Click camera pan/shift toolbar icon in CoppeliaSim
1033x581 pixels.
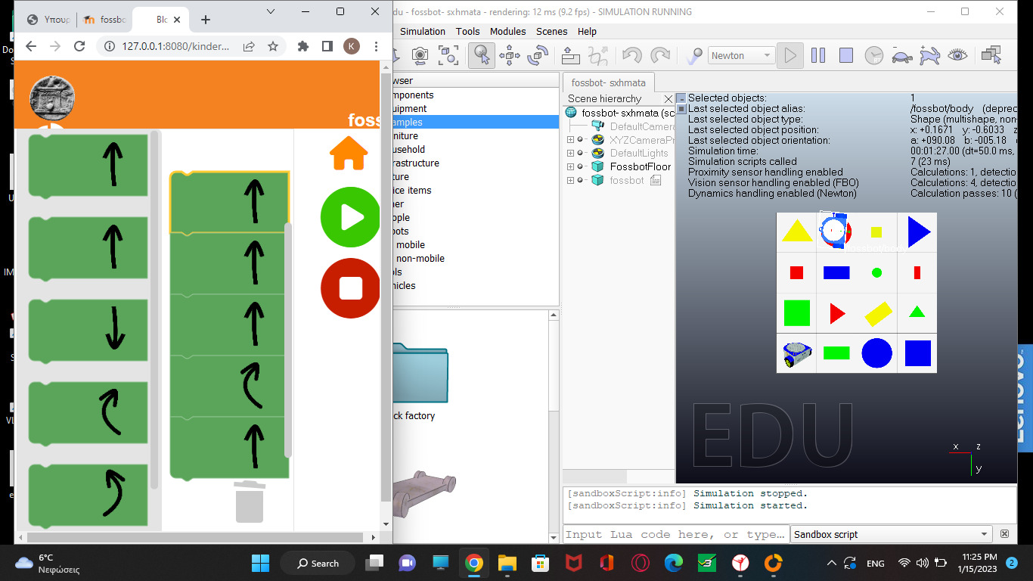[420, 55]
